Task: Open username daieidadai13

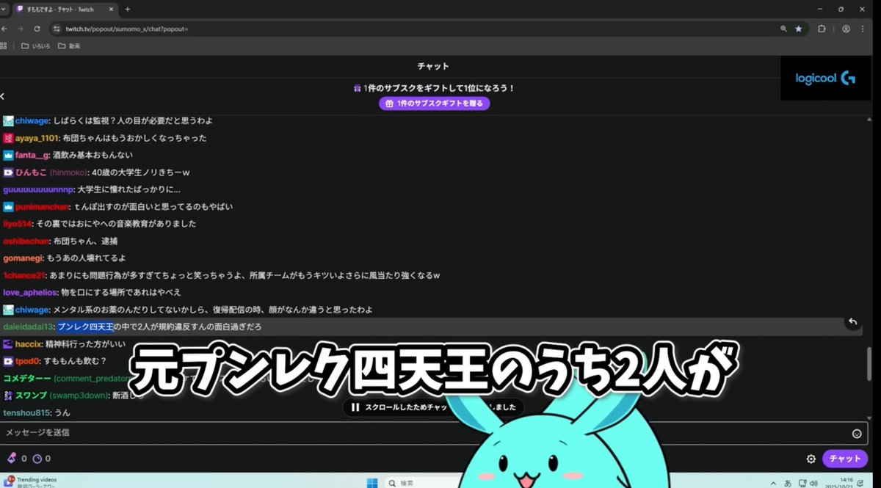Action: pyautogui.click(x=28, y=327)
